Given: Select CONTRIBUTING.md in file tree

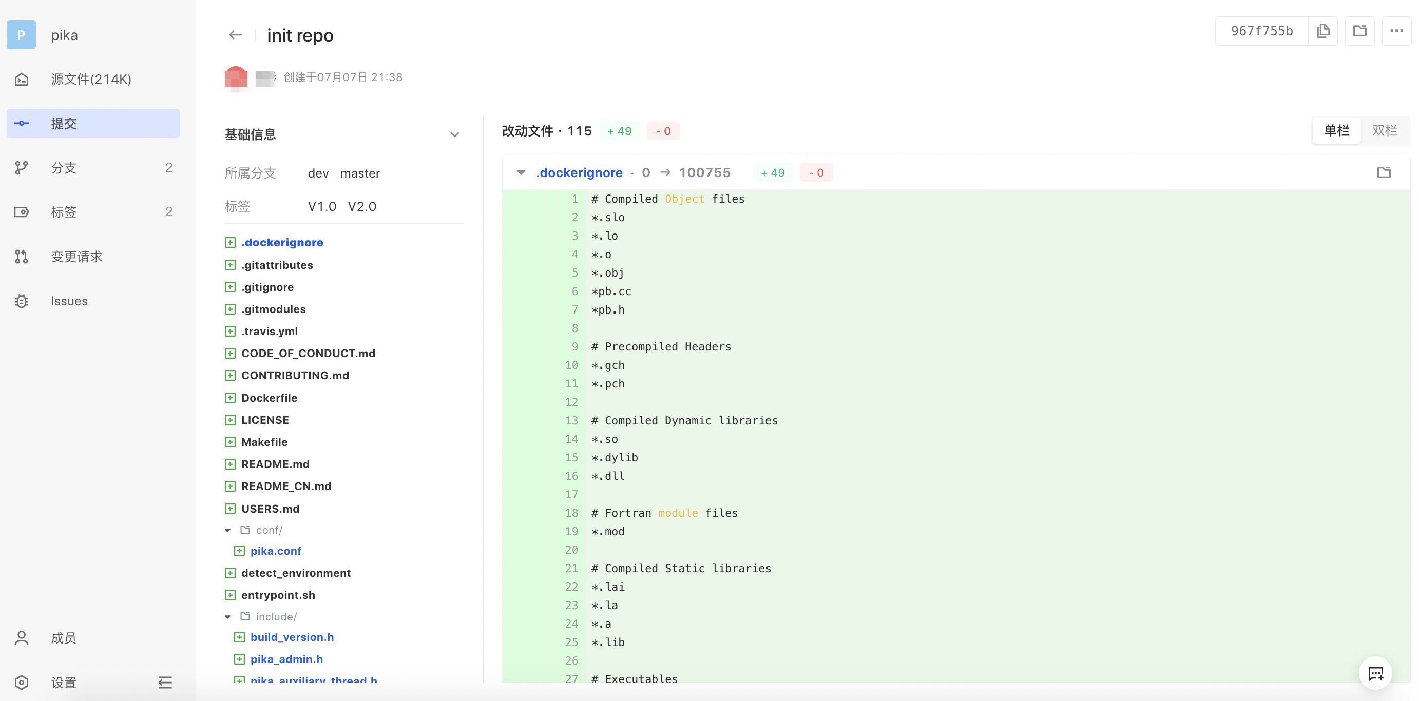Looking at the screenshot, I should (x=295, y=375).
